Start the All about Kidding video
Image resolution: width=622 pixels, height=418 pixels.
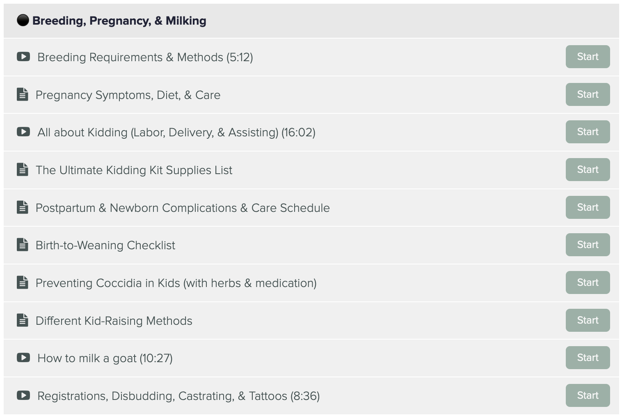click(x=588, y=132)
